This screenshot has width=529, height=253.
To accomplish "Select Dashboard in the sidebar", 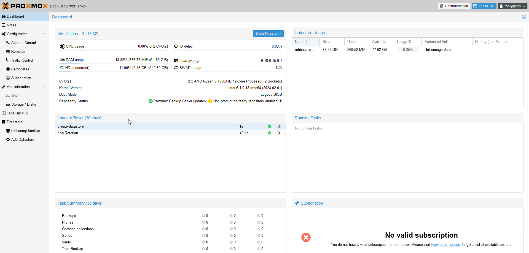I will point(25,16).
